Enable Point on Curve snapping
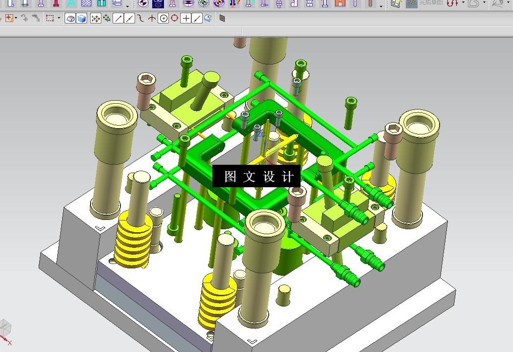The image size is (513, 352). (x=197, y=19)
